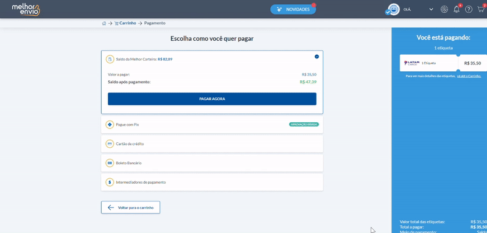The height and width of the screenshot is (233, 487).
Task: Click the wallet balance R$ 82,89
Action: pos(165,59)
